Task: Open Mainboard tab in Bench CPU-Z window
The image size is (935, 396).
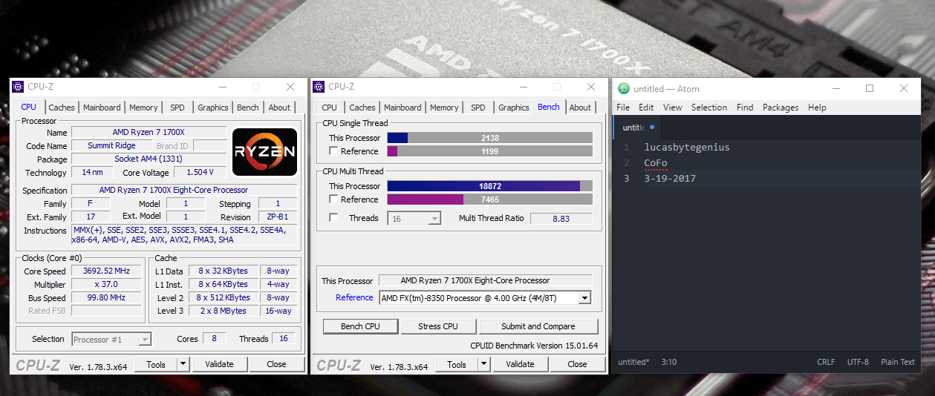Action: click(403, 108)
